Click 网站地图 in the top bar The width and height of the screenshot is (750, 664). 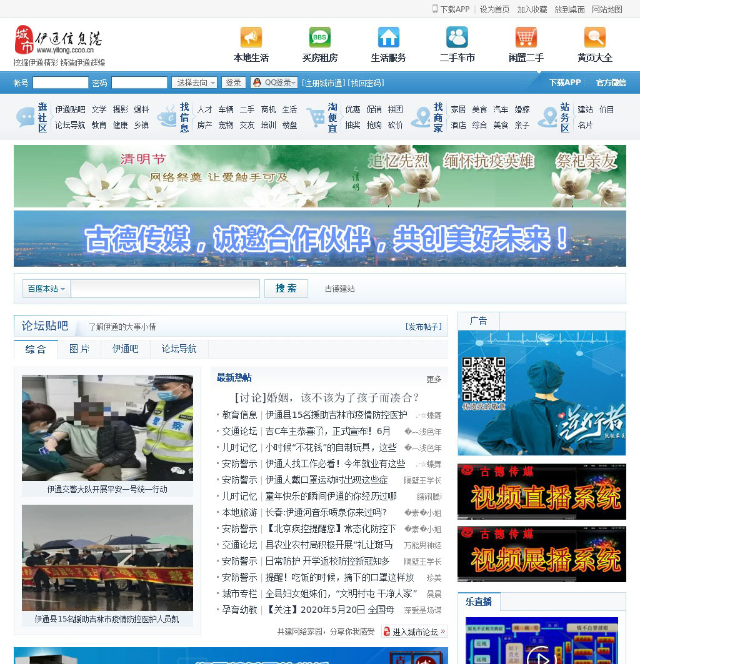(607, 9)
